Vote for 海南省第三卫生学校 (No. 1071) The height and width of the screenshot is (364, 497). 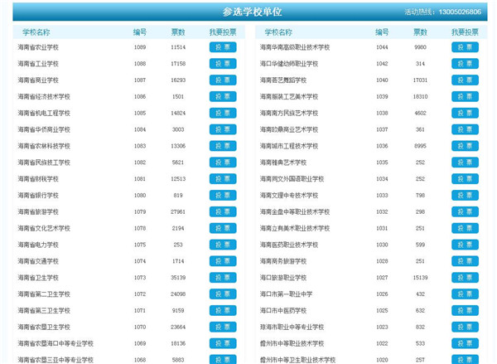tap(223, 310)
